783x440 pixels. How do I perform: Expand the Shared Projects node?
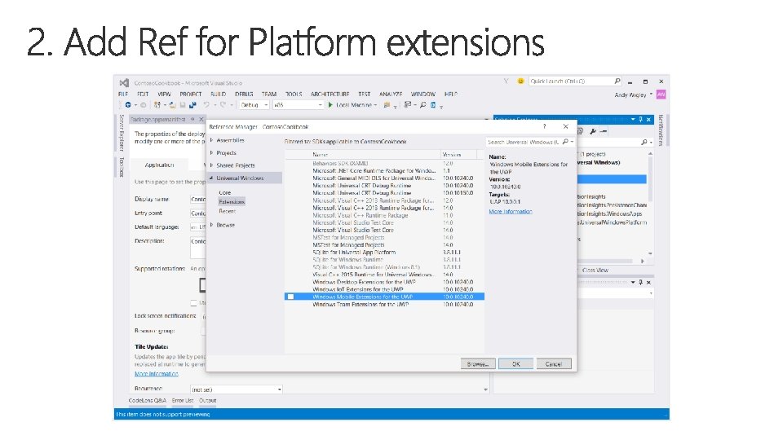click(x=212, y=165)
